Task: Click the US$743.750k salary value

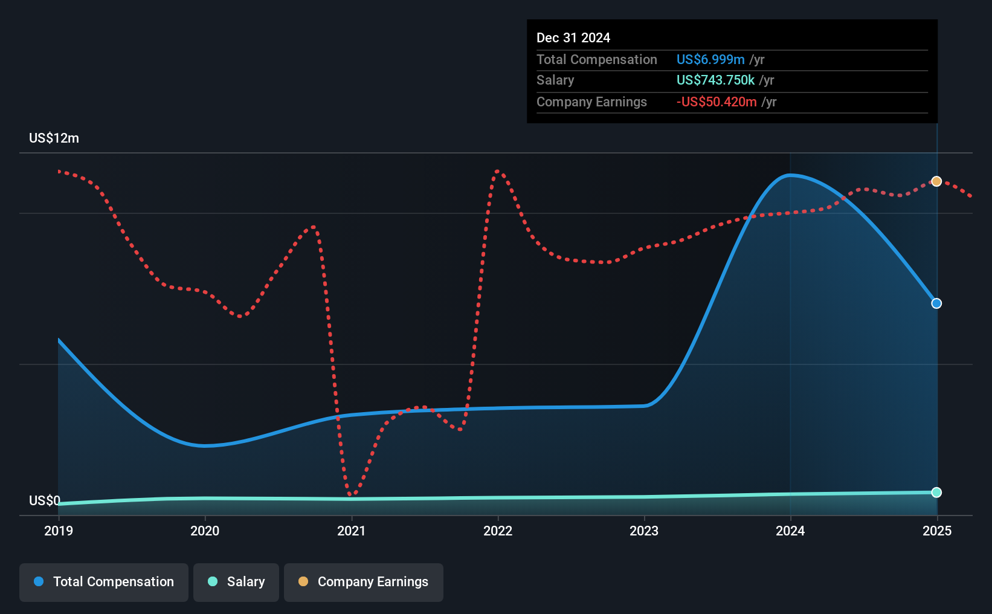Action: (x=715, y=80)
